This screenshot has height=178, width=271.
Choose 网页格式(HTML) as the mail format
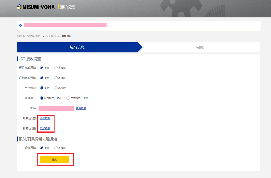point(42,98)
